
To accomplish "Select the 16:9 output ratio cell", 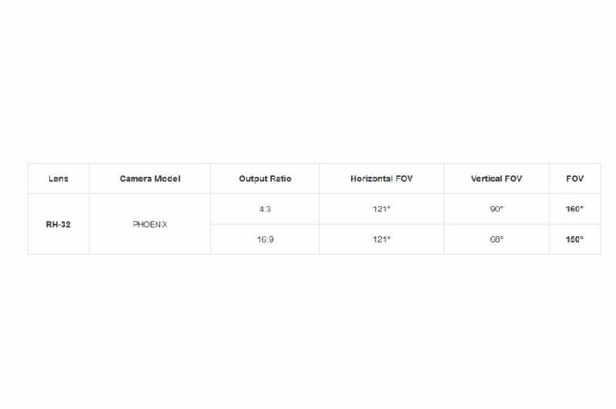I will click(265, 239).
